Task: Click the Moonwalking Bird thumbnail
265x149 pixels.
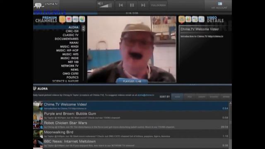Action: [38, 134]
